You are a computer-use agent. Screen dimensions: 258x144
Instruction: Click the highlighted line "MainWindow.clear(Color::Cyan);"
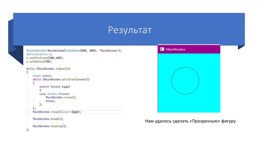57,112
